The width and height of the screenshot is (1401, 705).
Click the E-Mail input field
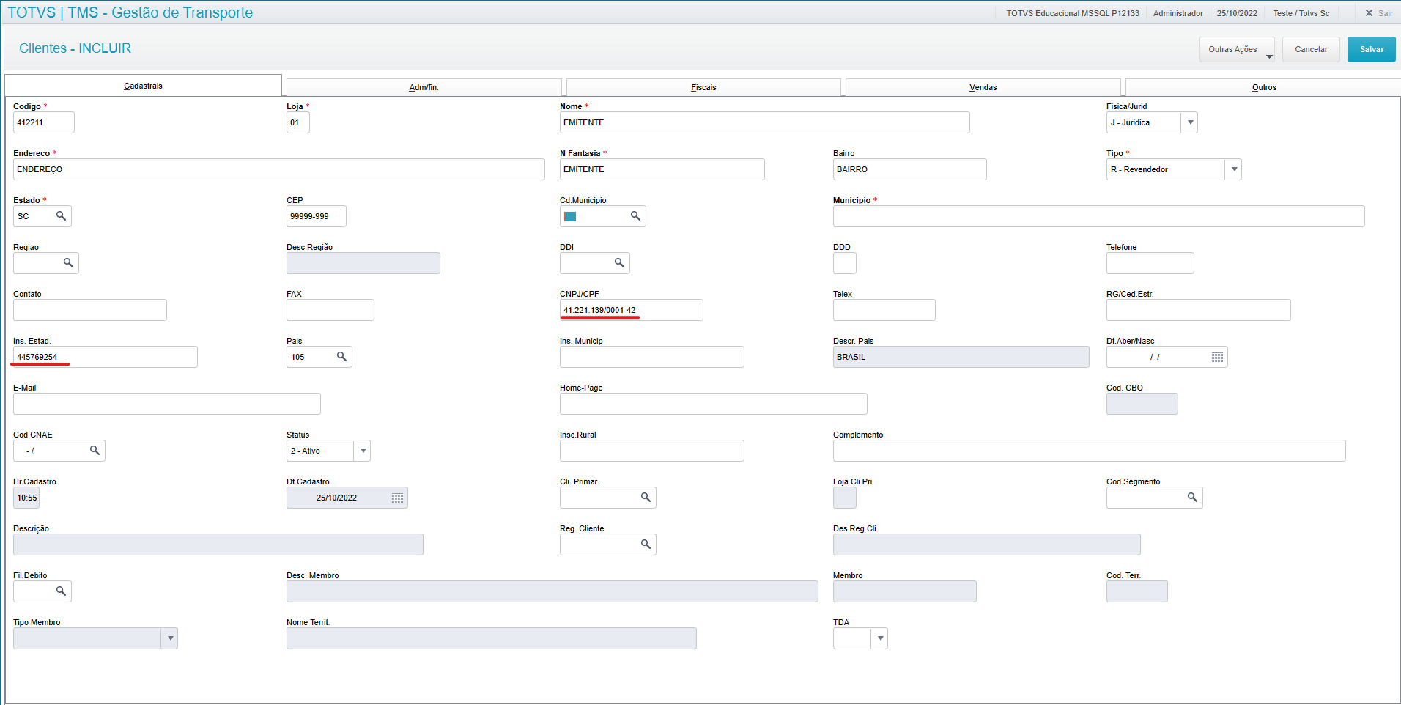point(167,404)
